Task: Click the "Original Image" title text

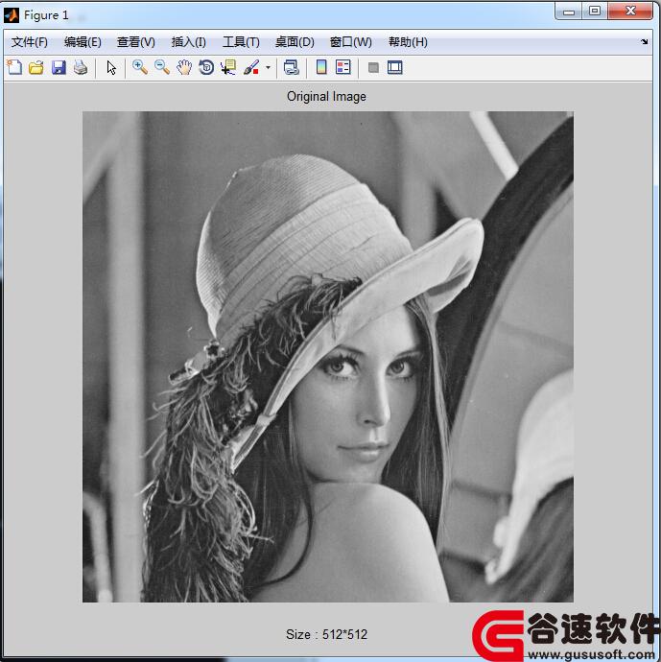Action: pos(326,97)
